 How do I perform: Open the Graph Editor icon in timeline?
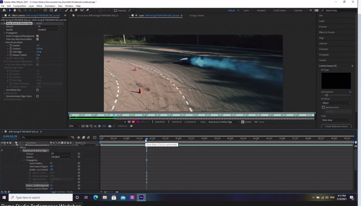pos(94,138)
